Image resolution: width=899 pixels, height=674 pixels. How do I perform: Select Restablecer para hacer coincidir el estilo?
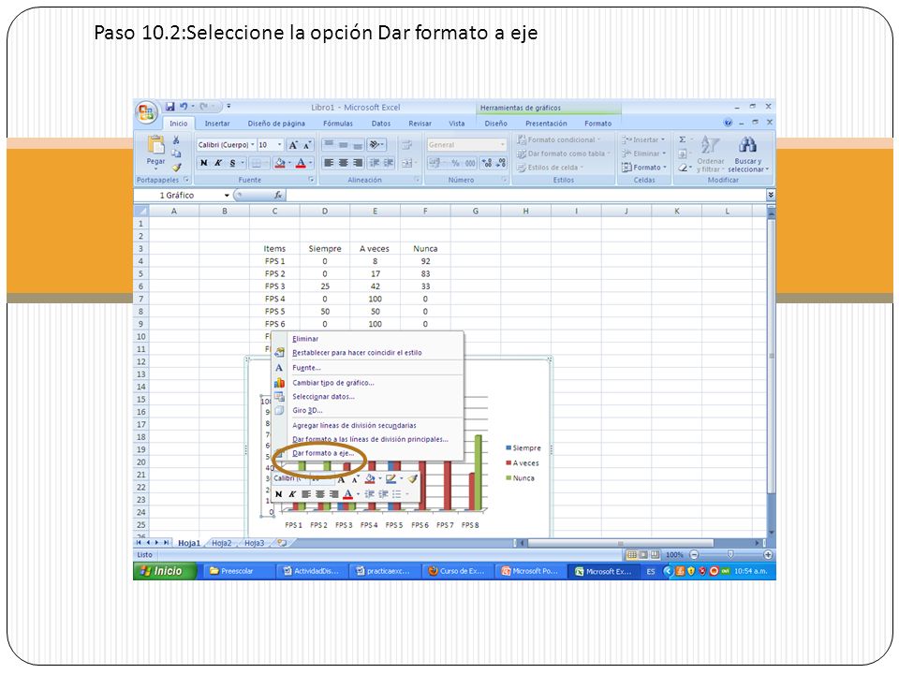pyautogui.click(x=367, y=353)
